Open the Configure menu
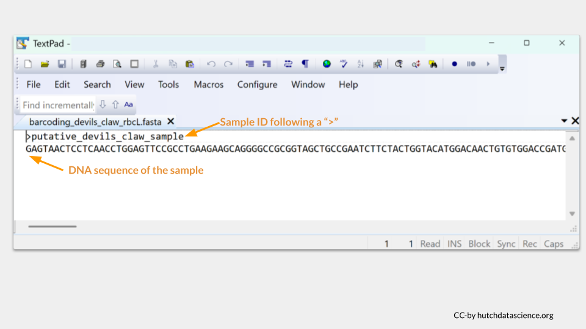 (x=257, y=85)
